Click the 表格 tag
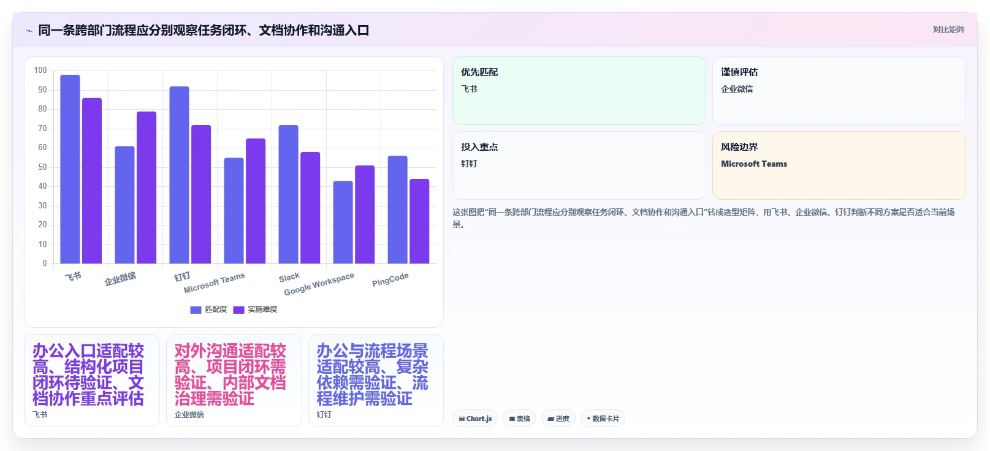Screen dimensions: 990x451 click(520, 419)
